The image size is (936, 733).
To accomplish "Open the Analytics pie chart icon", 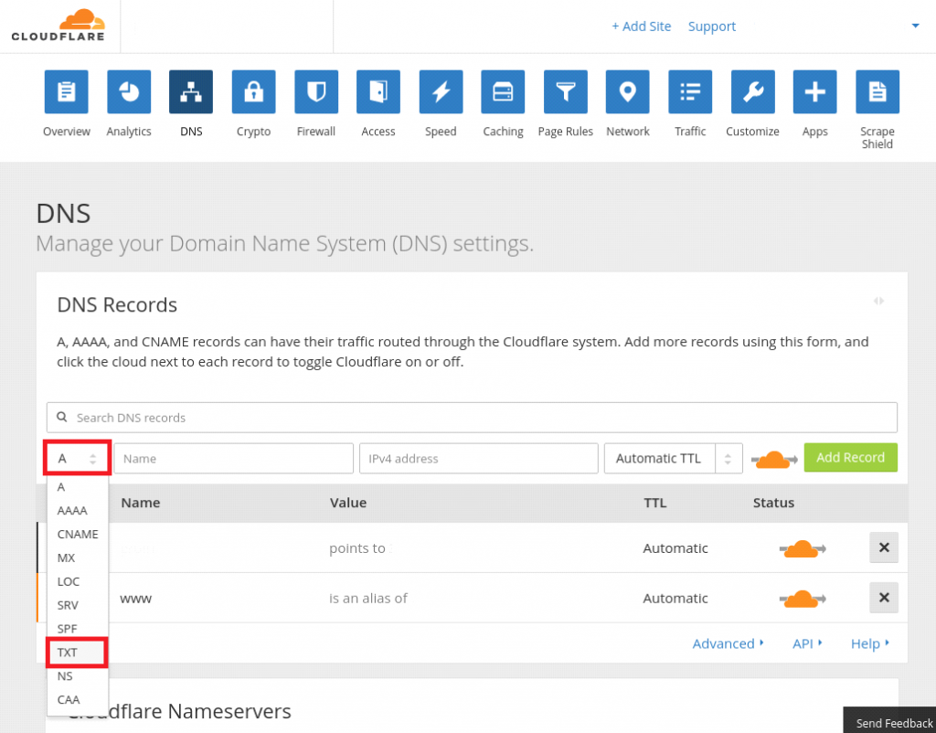I will 129,91.
